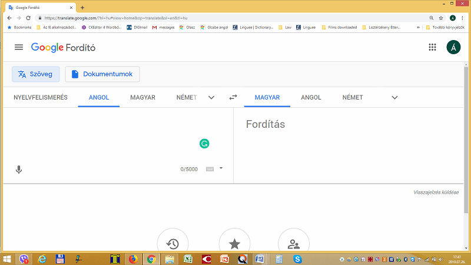This screenshot has width=471, height=265.
Task: Open the Windows Start button
Action: click(6, 259)
